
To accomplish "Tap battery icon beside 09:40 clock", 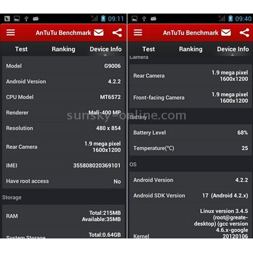I will [x=231, y=19].
